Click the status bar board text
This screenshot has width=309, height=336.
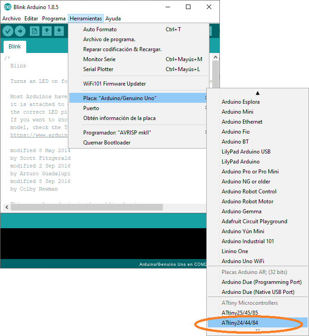click(x=172, y=264)
